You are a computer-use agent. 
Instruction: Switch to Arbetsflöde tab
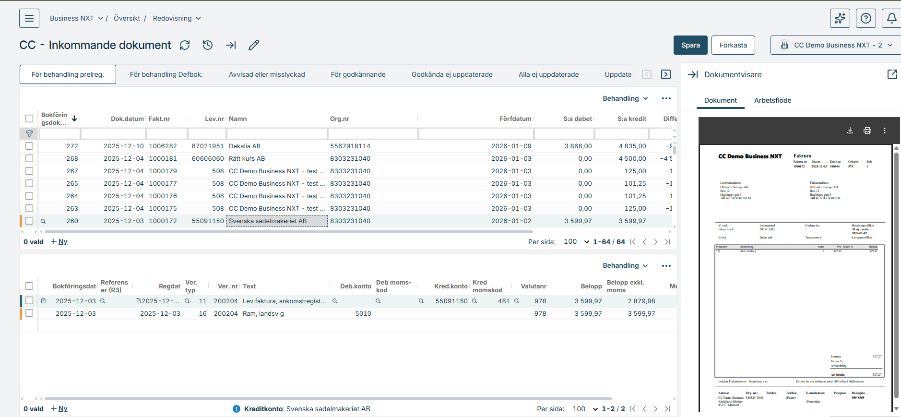pos(772,100)
